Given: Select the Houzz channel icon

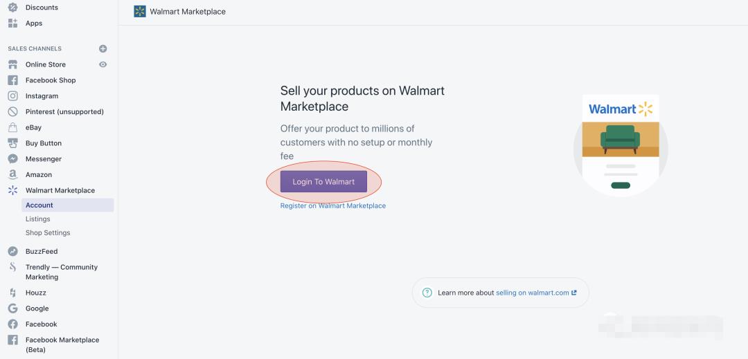Looking at the screenshot, I should click(12, 293).
